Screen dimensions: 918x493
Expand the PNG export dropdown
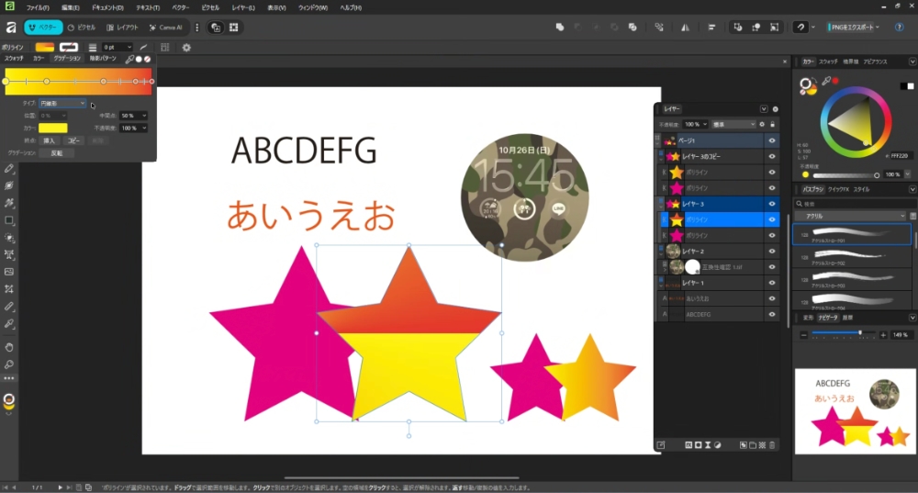[878, 28]
